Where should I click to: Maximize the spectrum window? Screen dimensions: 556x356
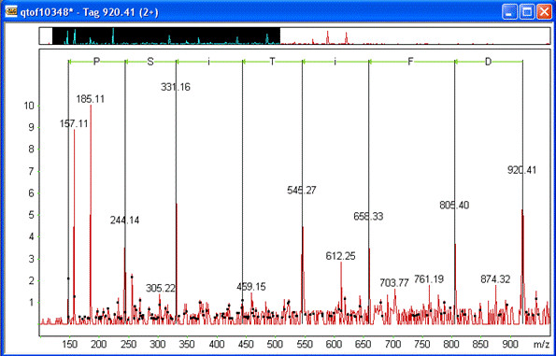[x=527, y=13]
